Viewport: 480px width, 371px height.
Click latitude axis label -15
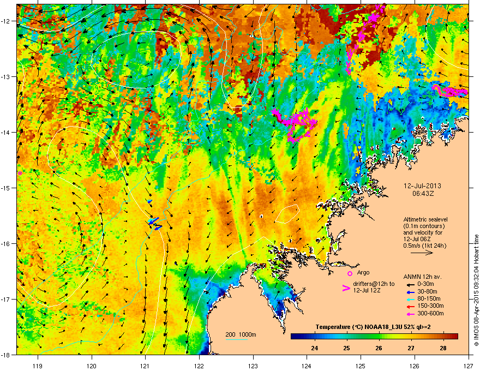[x=6, y=188]
